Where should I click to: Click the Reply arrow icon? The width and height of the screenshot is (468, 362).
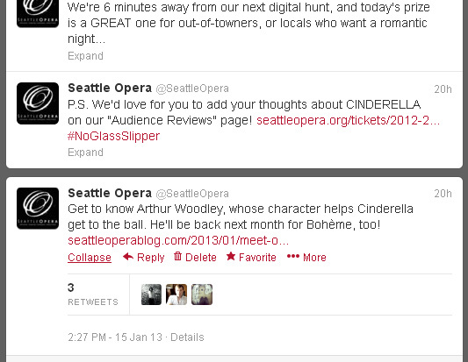click(128, 257)
